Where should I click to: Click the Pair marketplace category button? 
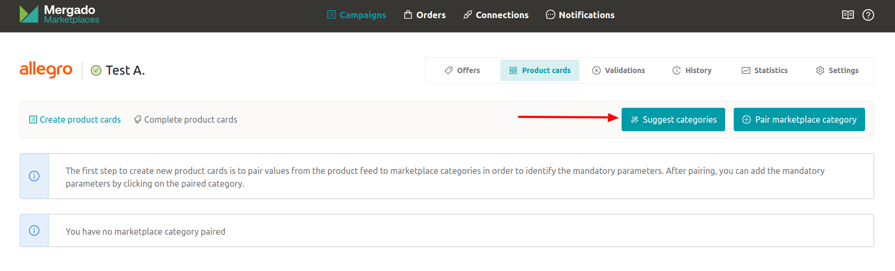pyautogui.click(x=799, y=119)
